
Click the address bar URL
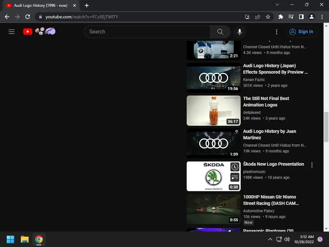coord(82,17)
